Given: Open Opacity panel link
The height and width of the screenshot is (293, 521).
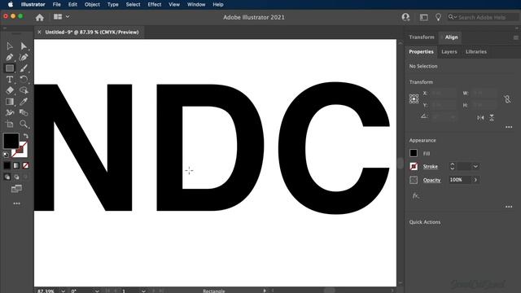Looking at the screenshot, I should 431,180.
